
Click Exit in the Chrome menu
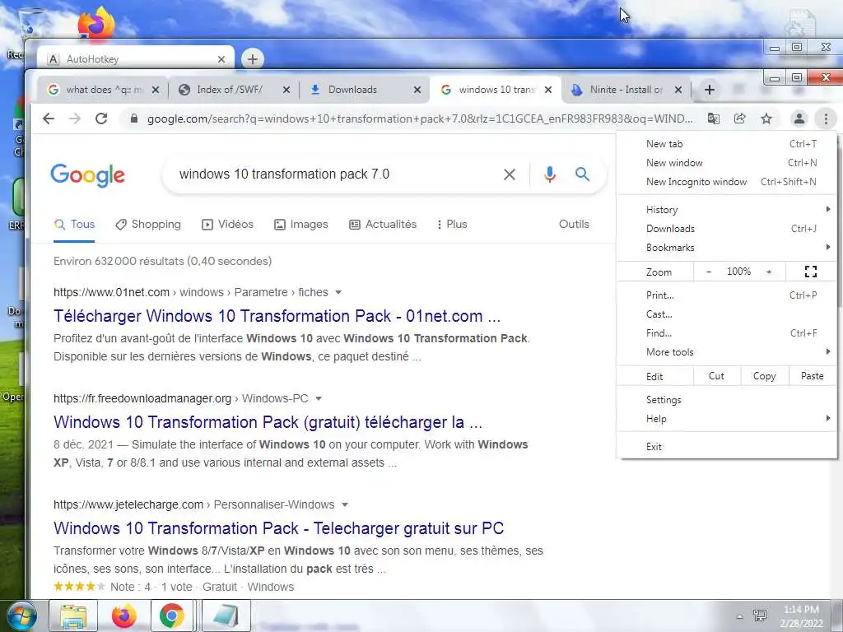click(x=726, y=447)
